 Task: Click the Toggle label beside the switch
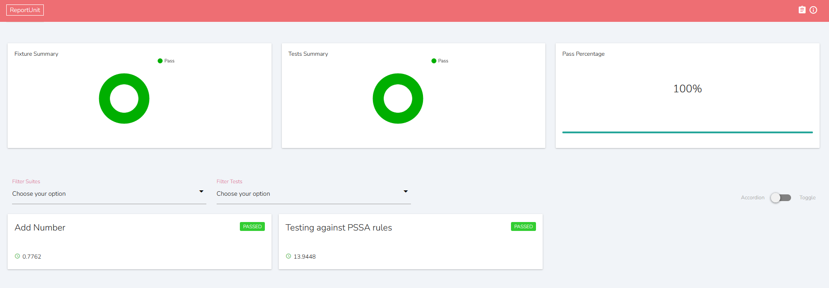[x=807, y=197]
